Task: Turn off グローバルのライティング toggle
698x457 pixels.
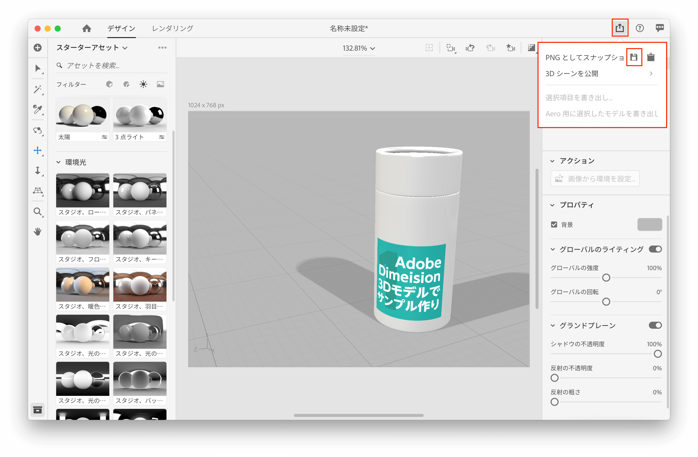Action: click(655, 249)
